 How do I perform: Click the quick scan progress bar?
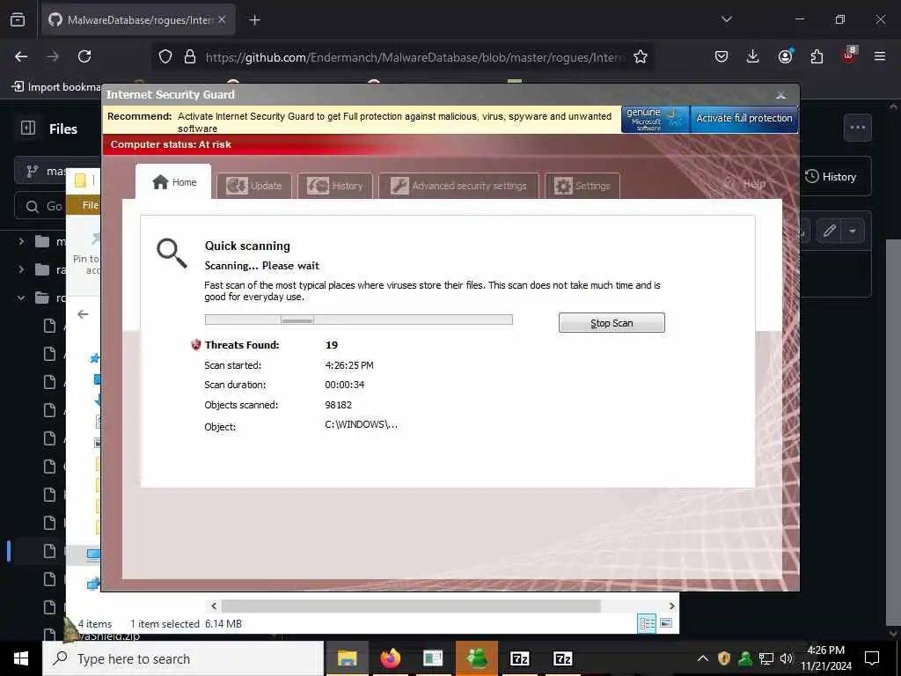click(359, 320)
